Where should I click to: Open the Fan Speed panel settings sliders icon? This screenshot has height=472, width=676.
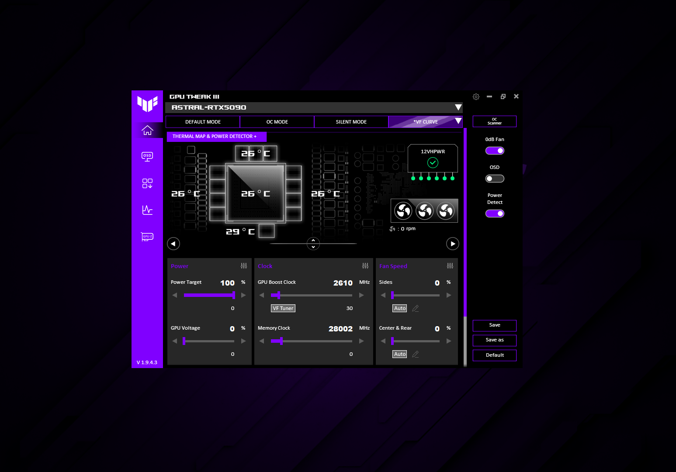point(450,266)
